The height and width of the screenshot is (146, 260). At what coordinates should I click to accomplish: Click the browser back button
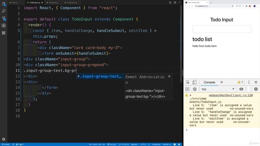186,6
